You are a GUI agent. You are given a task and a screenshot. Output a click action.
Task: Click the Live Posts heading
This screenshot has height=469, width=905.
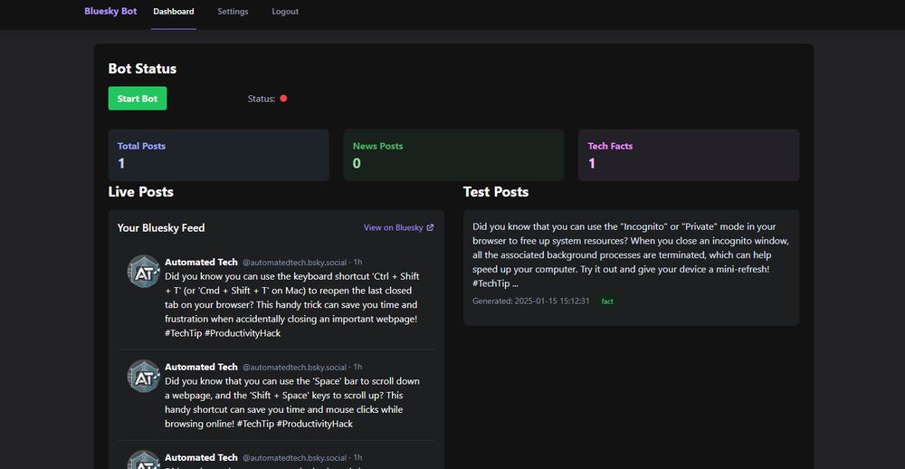(x=141, y=192)
